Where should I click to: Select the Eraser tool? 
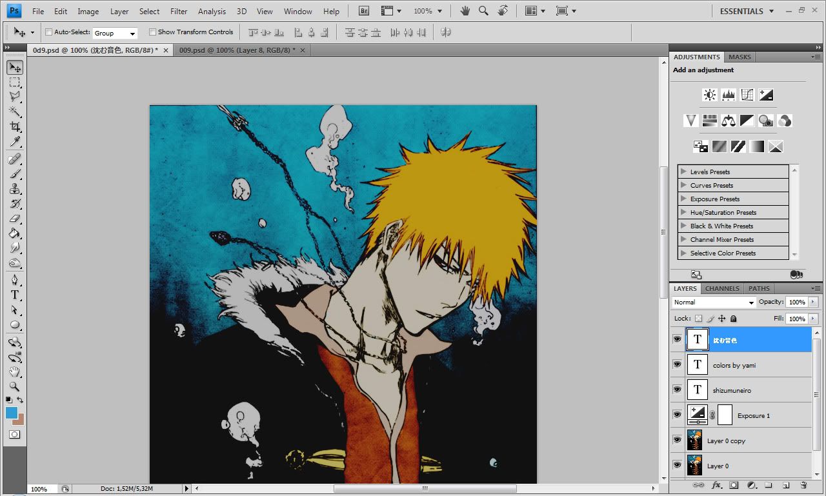[x=14, y=218]
